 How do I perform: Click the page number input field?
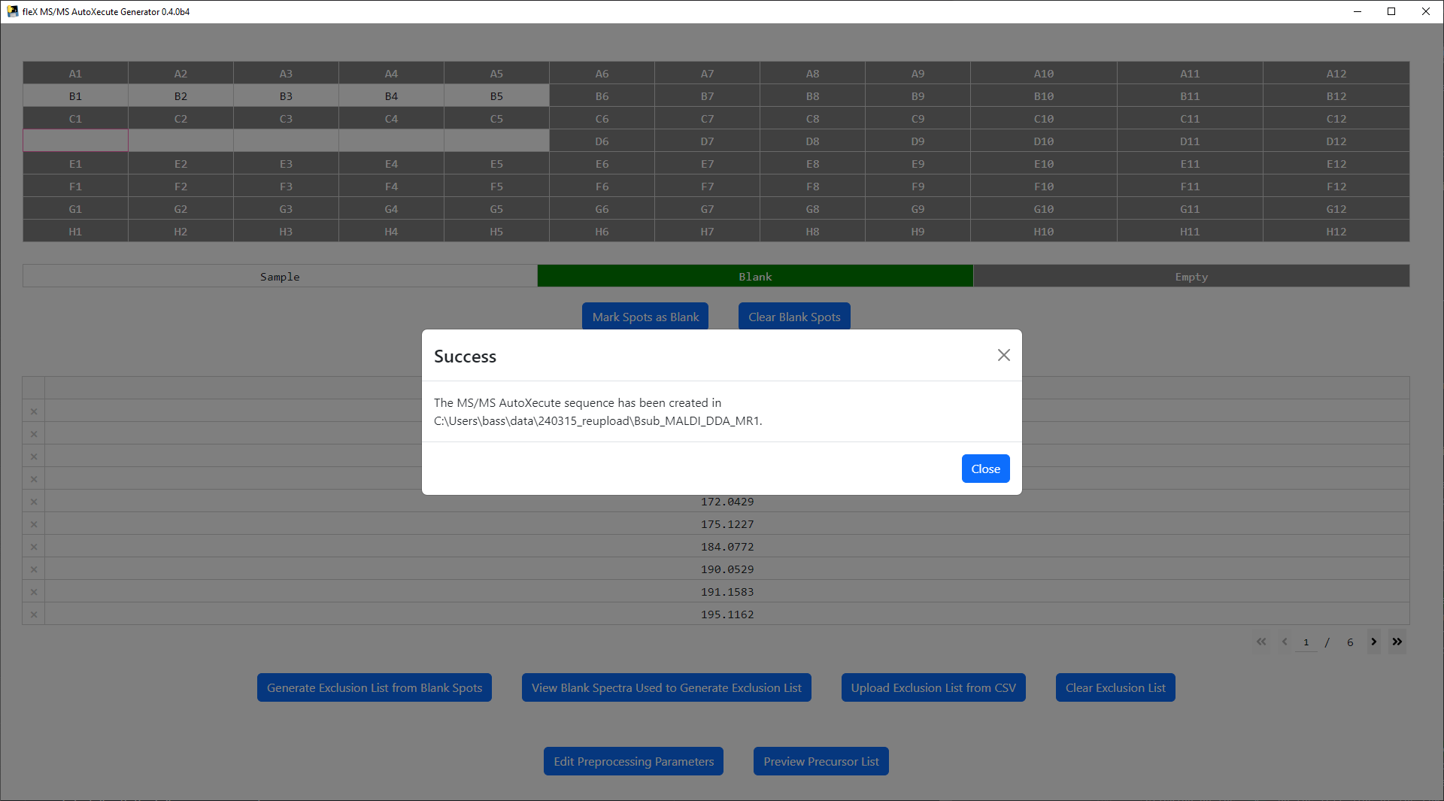point(1306,642)
